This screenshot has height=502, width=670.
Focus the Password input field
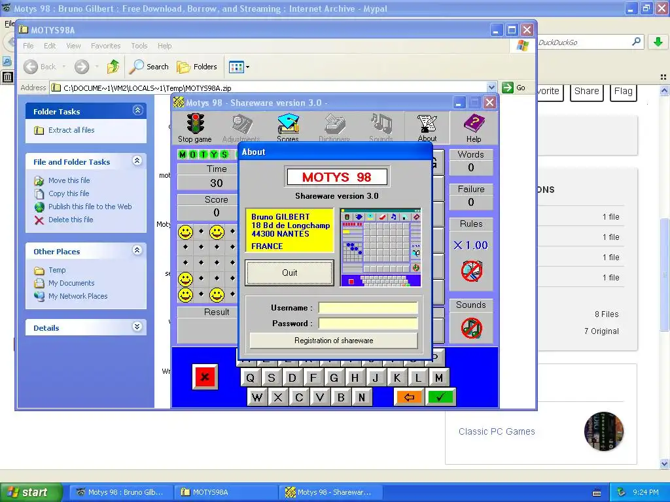368,323
